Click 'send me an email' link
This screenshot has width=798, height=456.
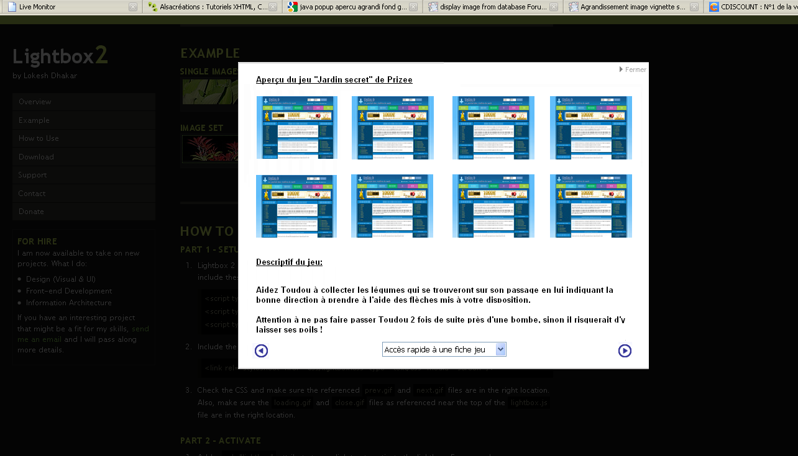click(x=83, y=334)
